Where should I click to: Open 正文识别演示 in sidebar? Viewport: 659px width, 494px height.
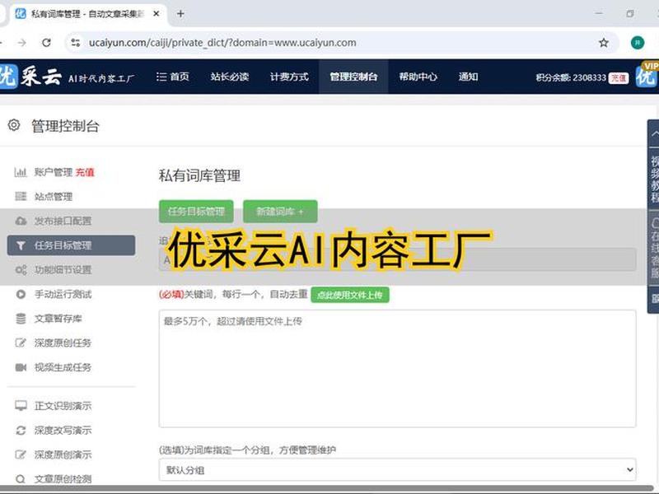click(x=63, y=406)
